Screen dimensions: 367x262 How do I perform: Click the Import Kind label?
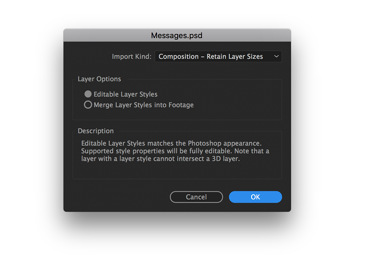point(132,57)
